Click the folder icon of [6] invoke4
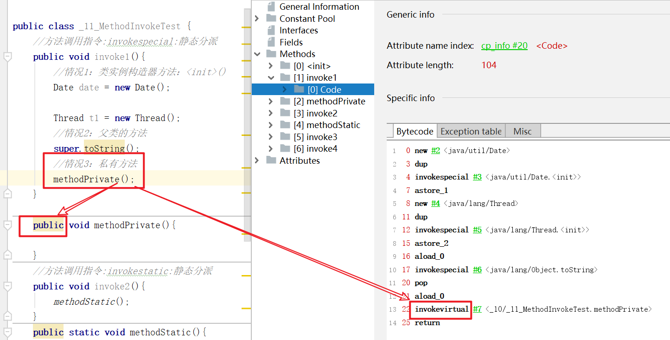The height and width of the screenshot is (340, 670). coord(285,148)
